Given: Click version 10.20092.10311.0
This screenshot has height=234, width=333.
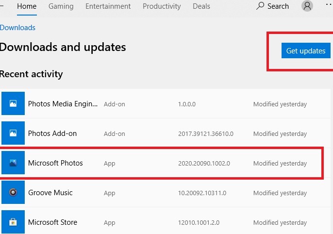Looking at the screenshot, I should [x=202, y=193].
